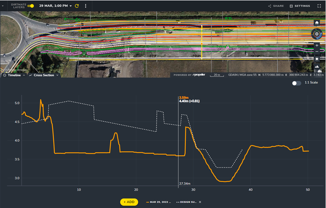Open the three-dot more options menu
326x208 pixels.
[85, 6]
